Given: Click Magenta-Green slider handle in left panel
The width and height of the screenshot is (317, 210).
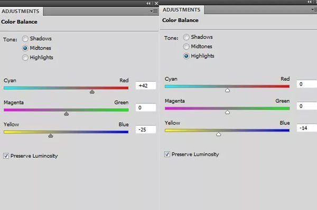Looking at the screenshot, I should [67, 114].
